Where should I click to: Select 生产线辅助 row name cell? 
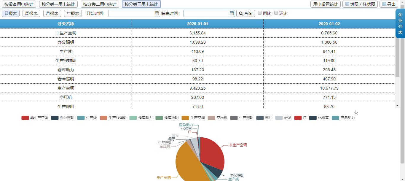coord(66,61)
